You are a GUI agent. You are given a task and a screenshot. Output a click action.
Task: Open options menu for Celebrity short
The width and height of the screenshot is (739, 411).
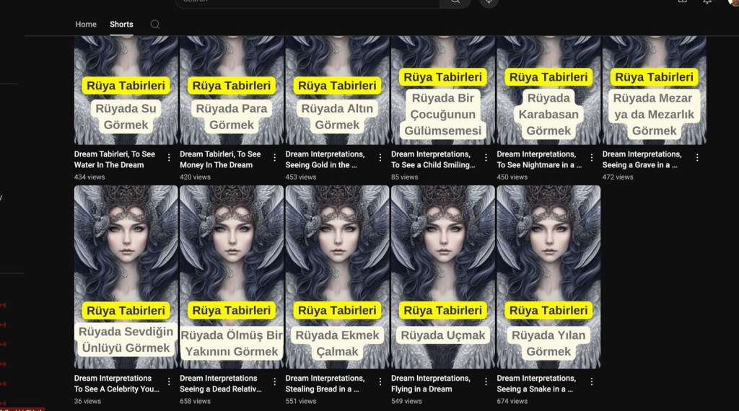click(x=169, y=382)
